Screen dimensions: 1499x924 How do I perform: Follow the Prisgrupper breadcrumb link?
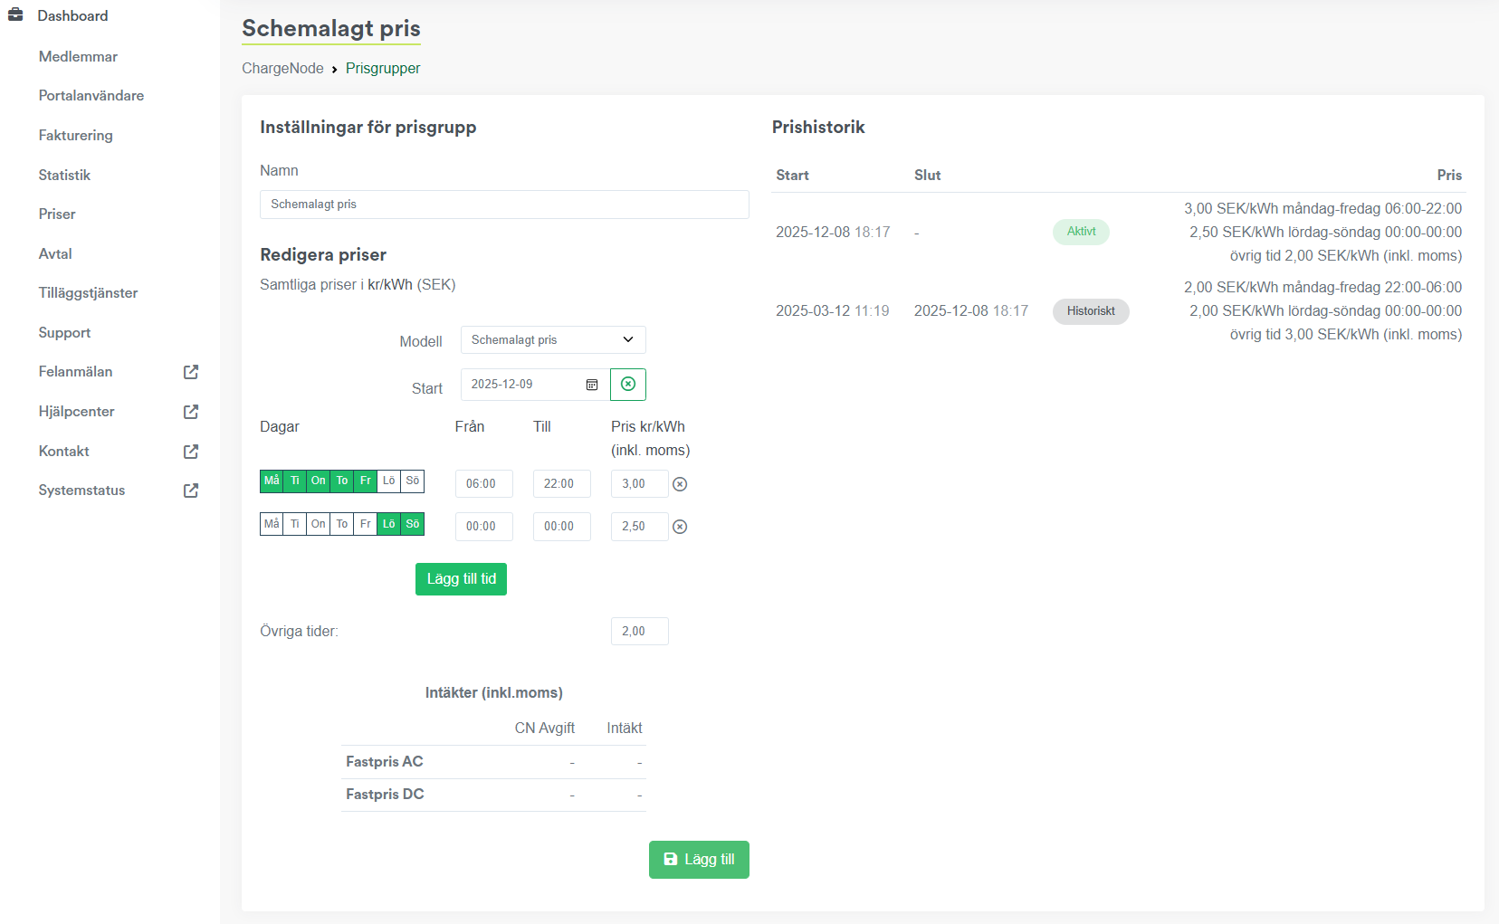tap(383, 69)
